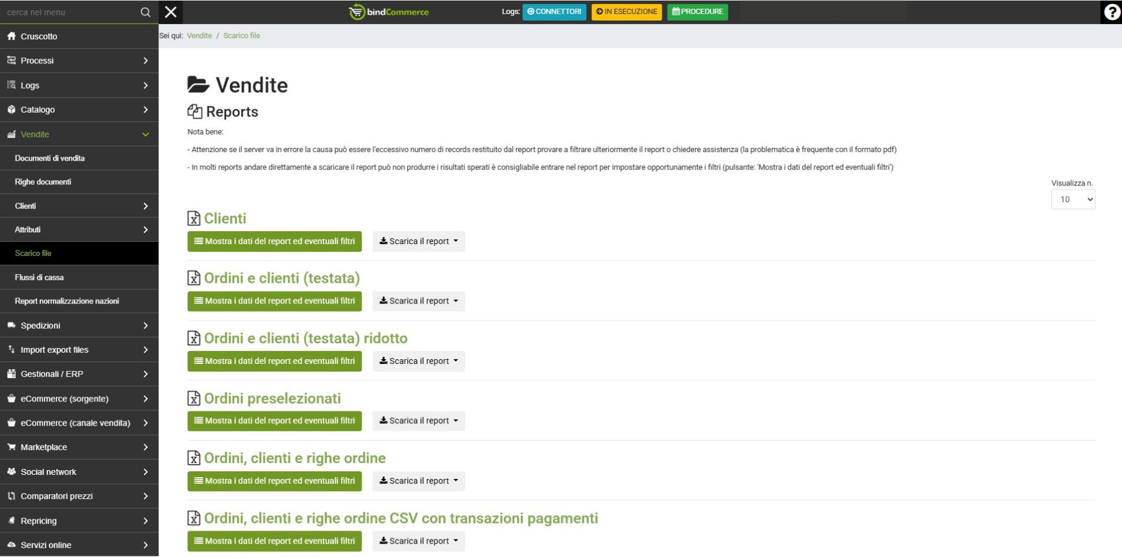Open help via question mark icon
Image resolution: width=1122 pixels, height=557 pixels.
(x=1111, y=12)
